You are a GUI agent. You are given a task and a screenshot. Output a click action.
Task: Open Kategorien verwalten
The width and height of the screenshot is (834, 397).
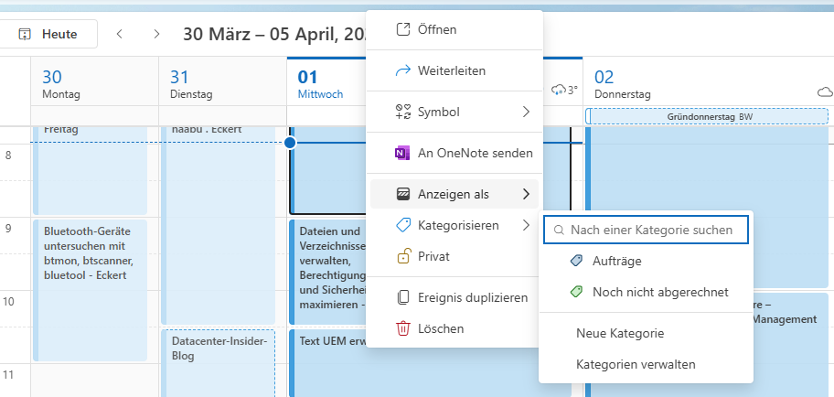636,364
